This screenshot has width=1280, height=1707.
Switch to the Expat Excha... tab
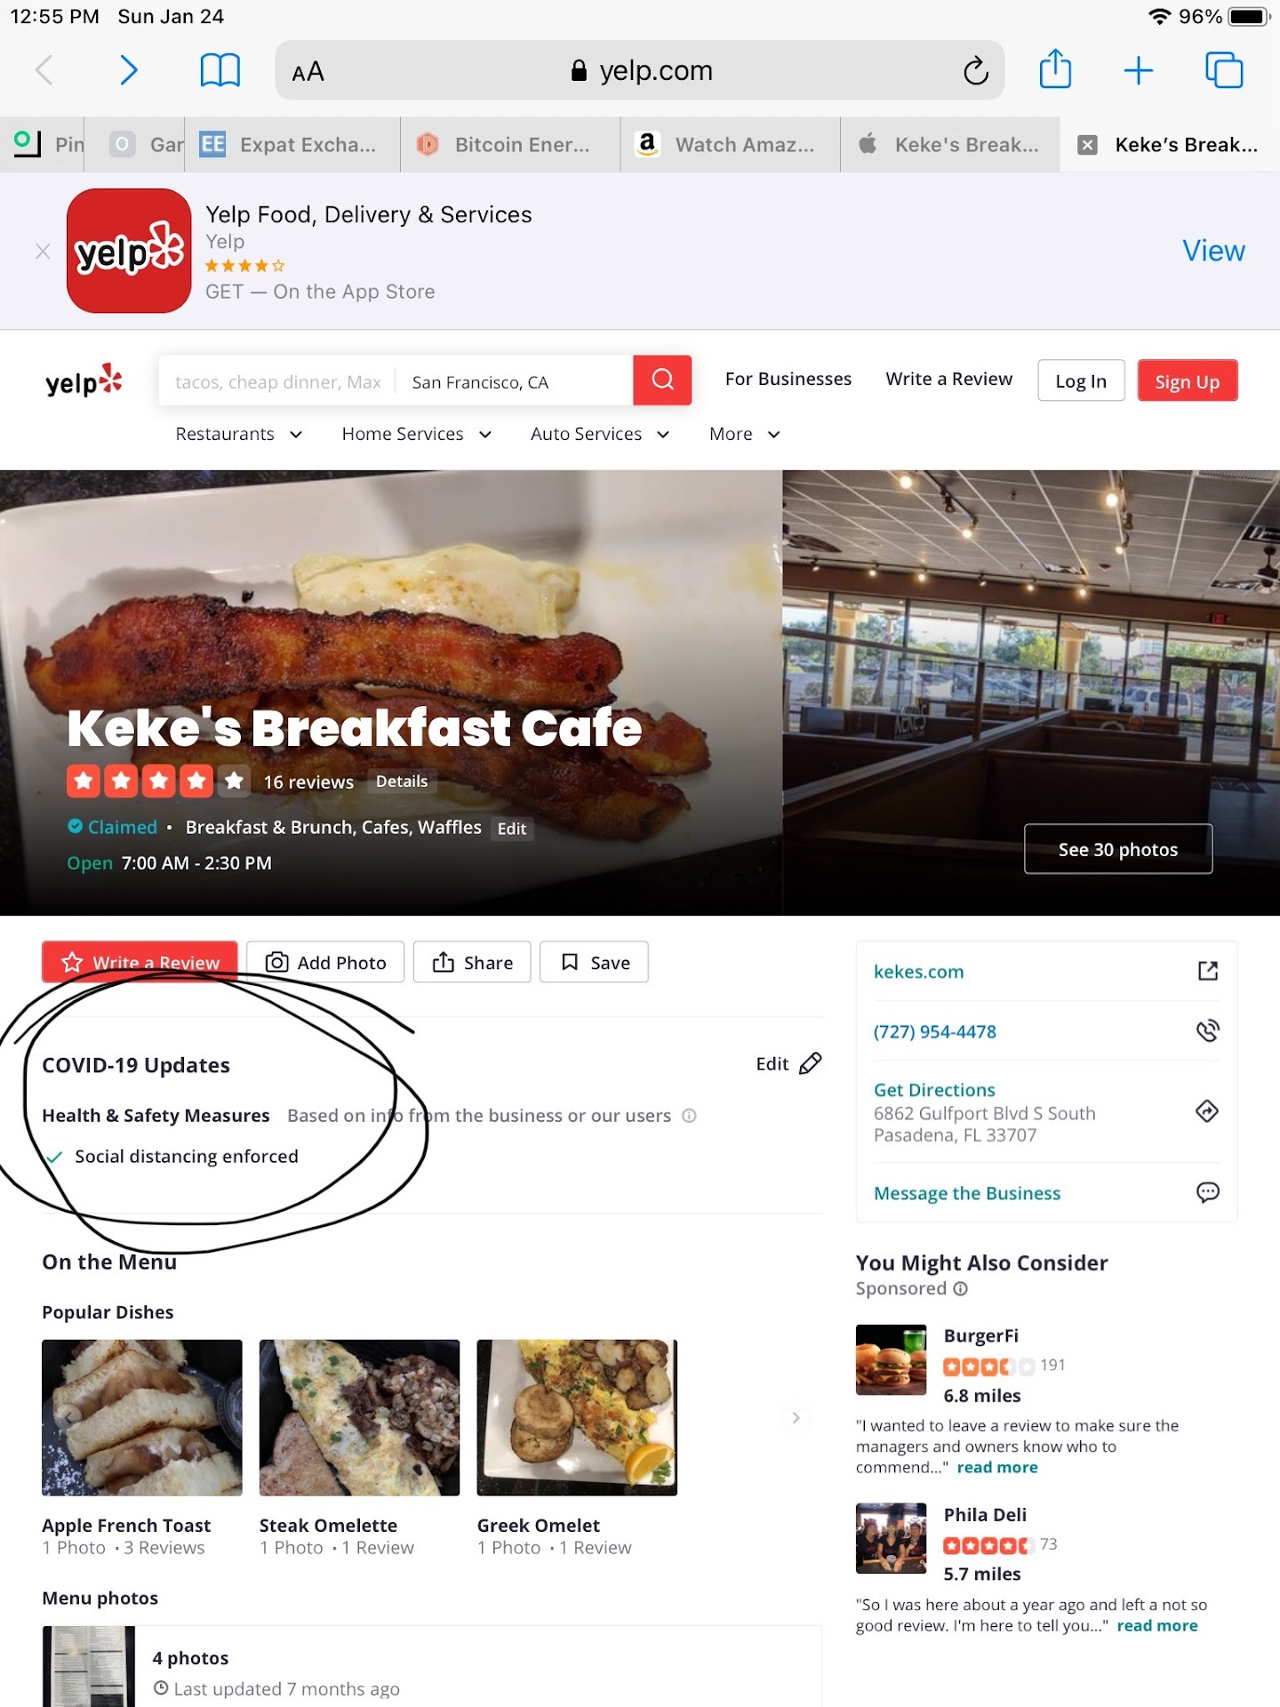pos(292,144)
